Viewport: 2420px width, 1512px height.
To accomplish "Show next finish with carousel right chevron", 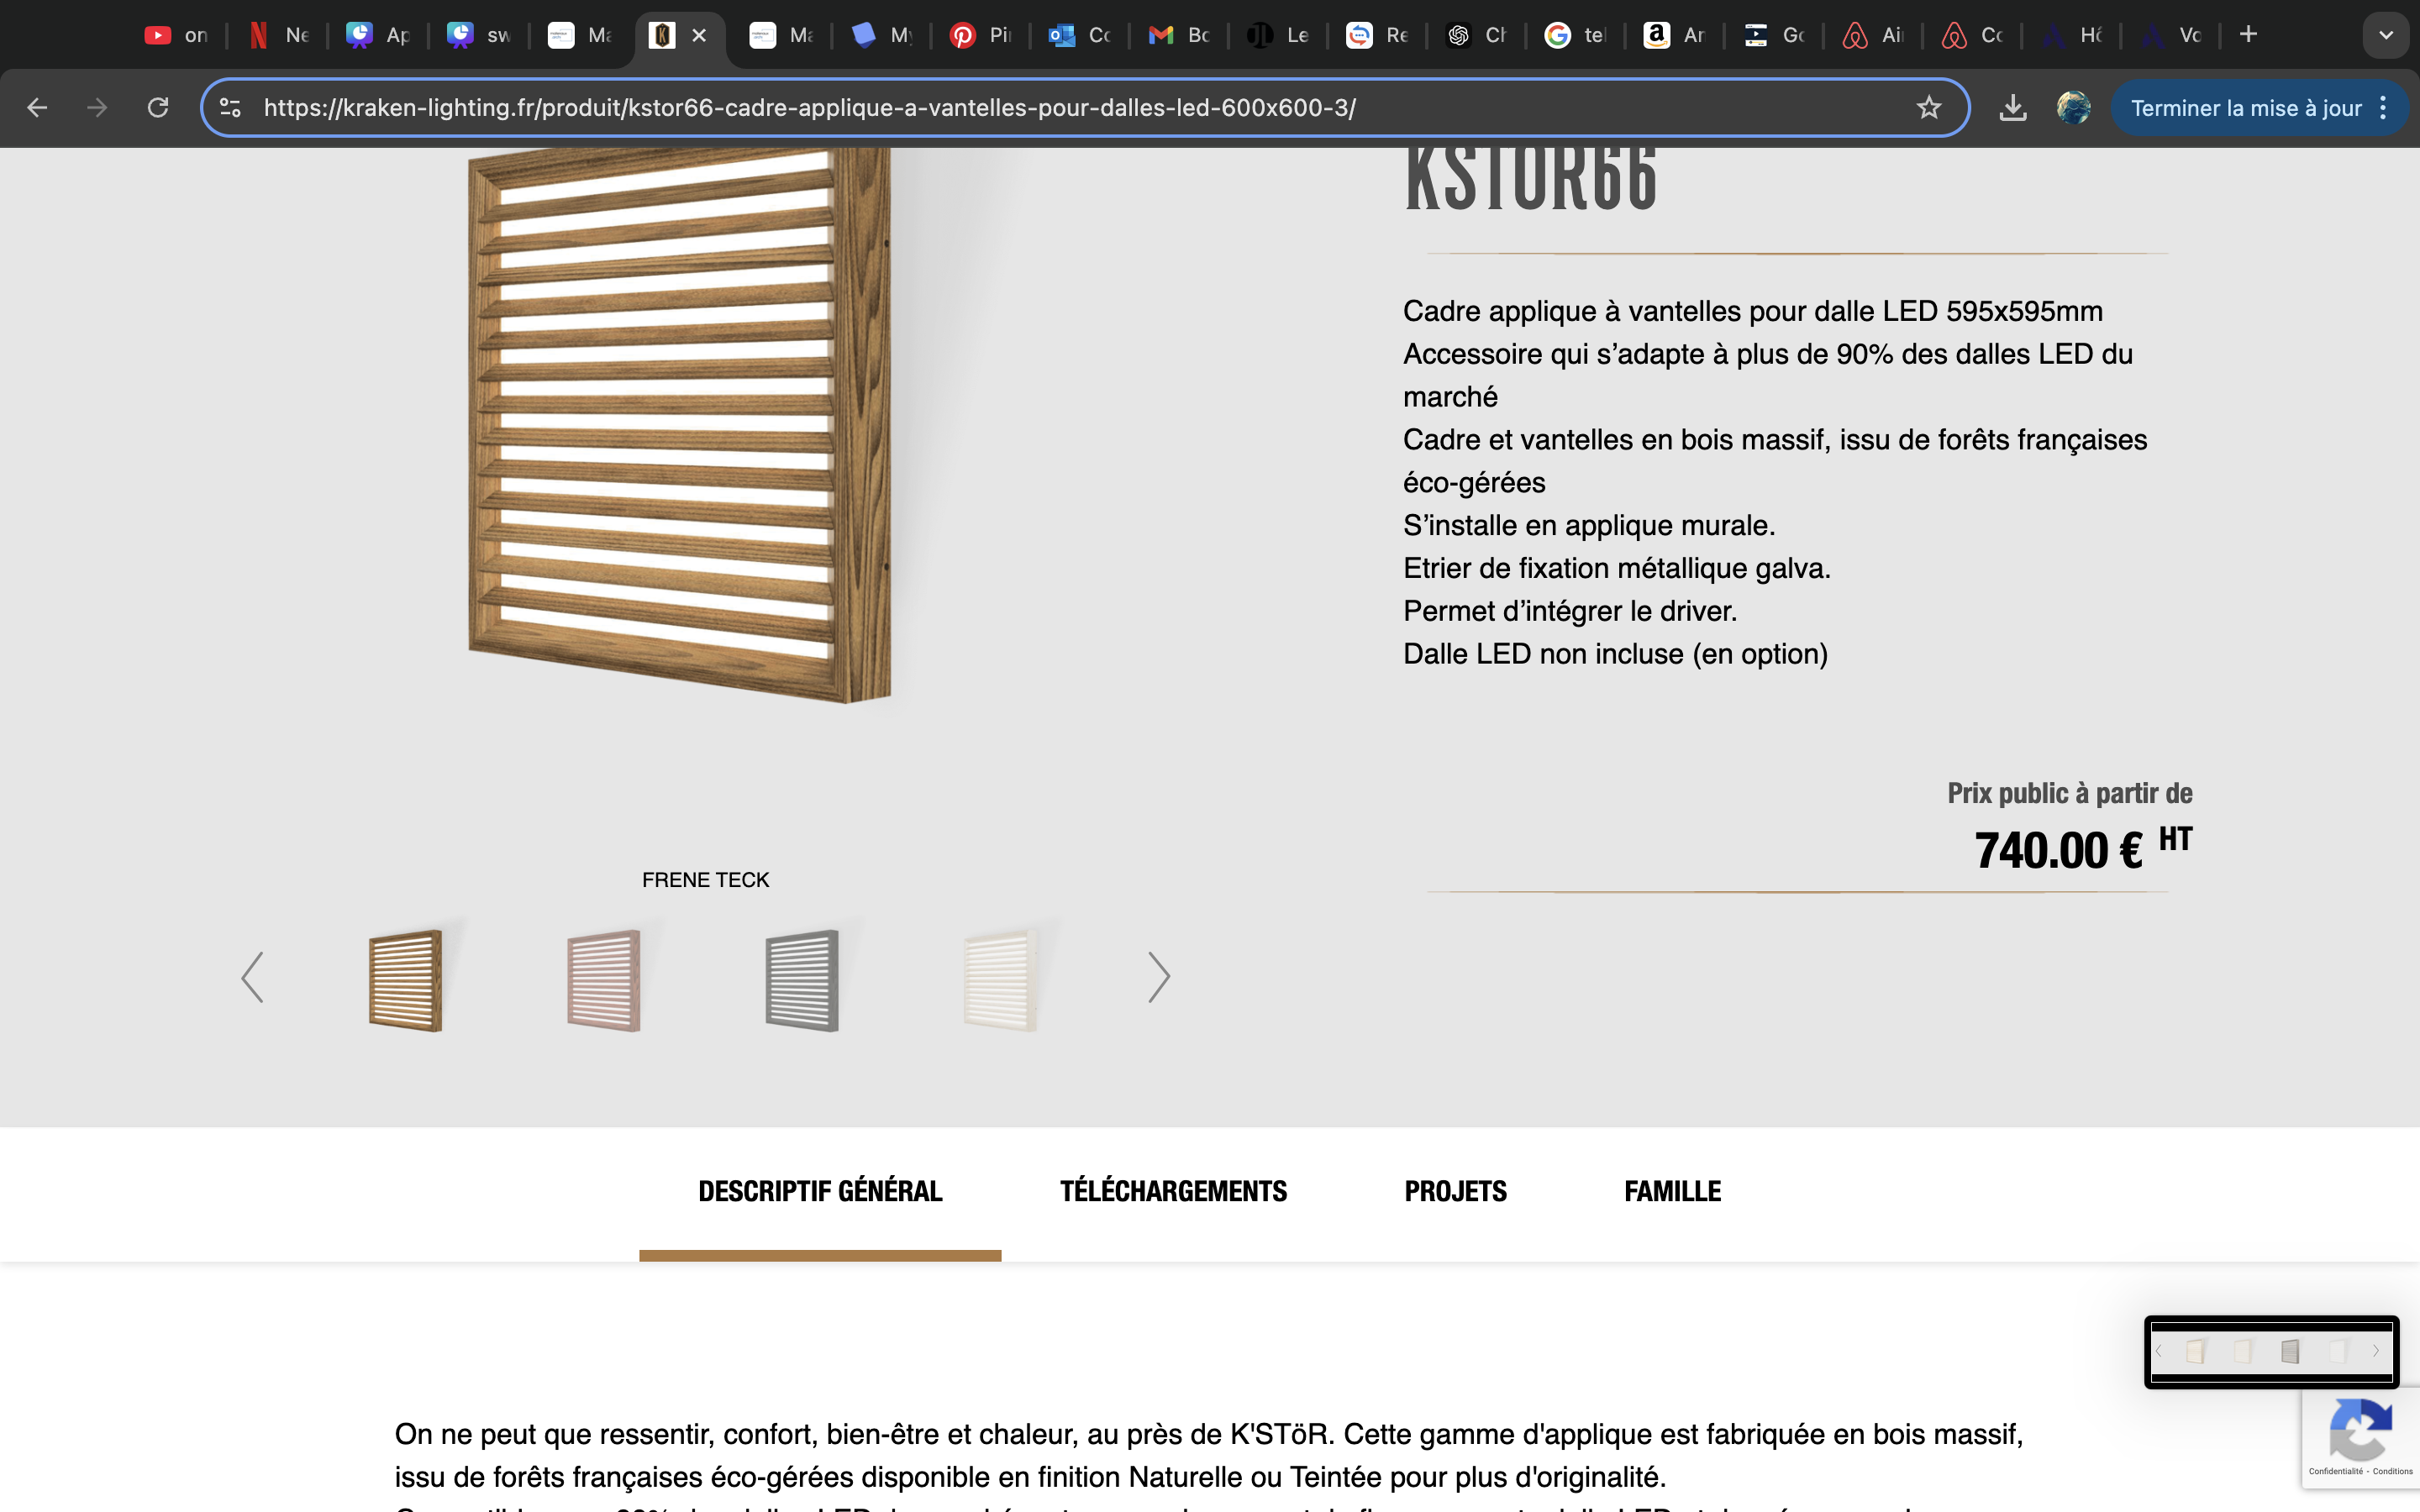I will tap(1158, 977).
